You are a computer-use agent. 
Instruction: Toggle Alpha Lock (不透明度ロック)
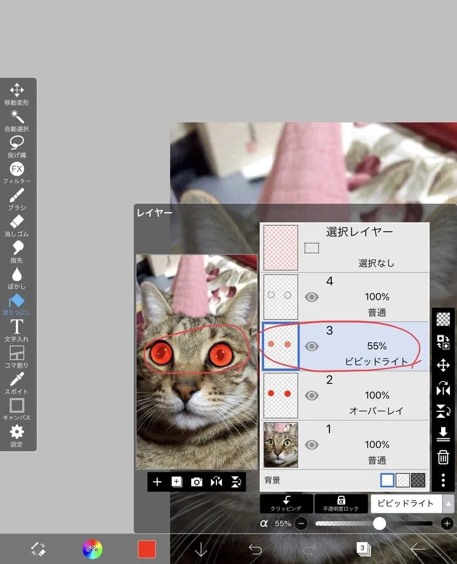(x=341, y=503)
